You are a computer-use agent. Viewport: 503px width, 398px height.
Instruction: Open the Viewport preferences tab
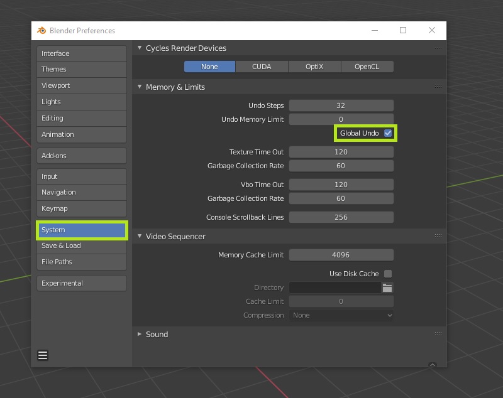tap(82, 86)
